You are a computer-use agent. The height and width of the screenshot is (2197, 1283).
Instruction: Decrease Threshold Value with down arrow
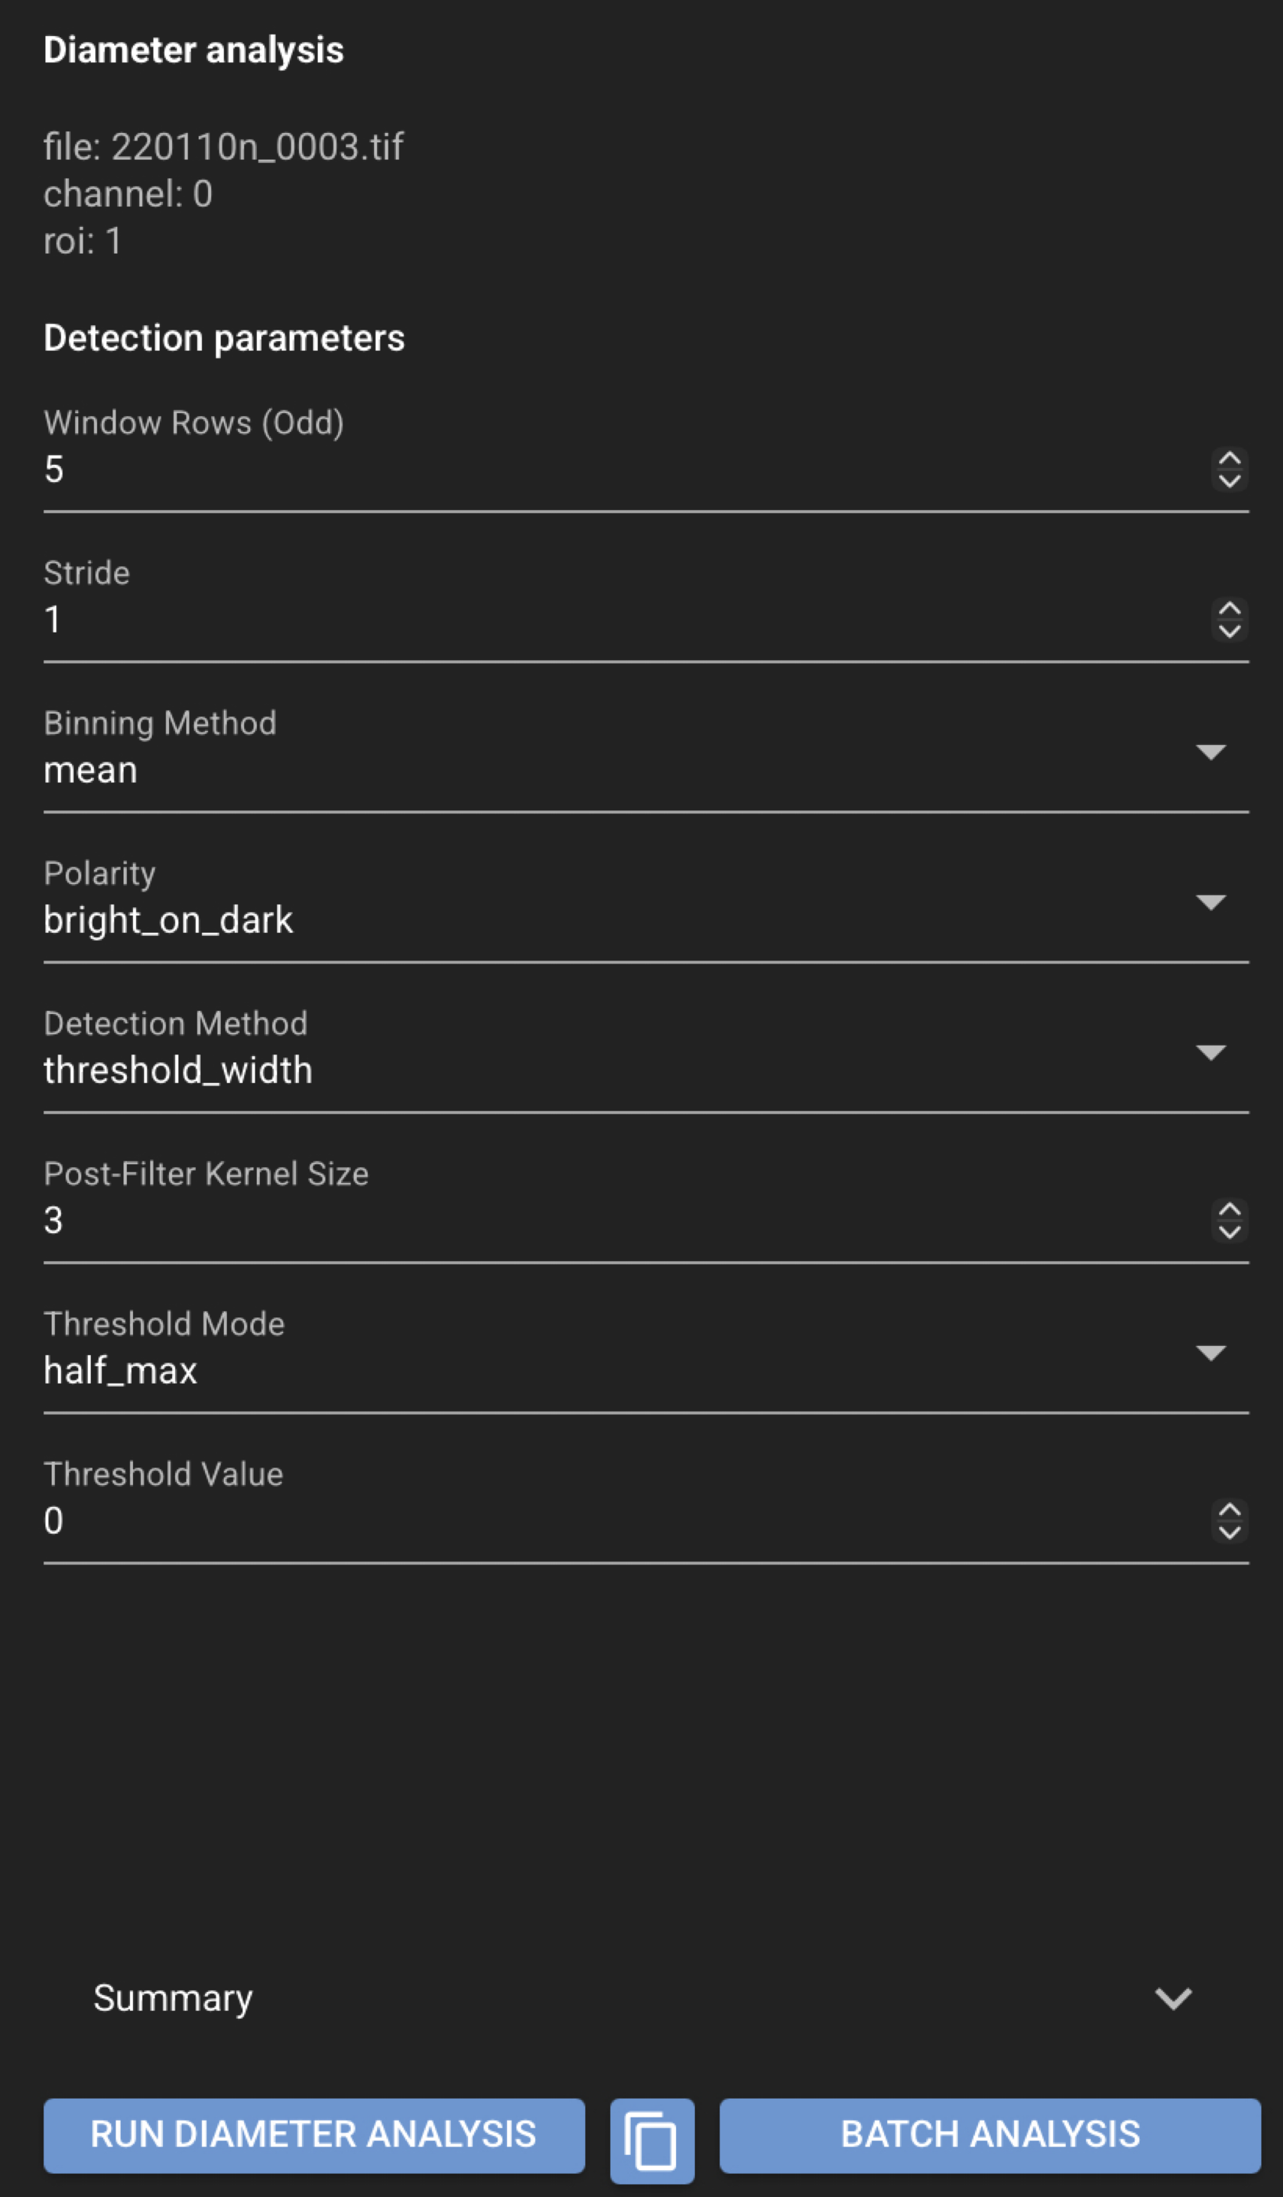pyautogui.click(x=1229, y=1531)
